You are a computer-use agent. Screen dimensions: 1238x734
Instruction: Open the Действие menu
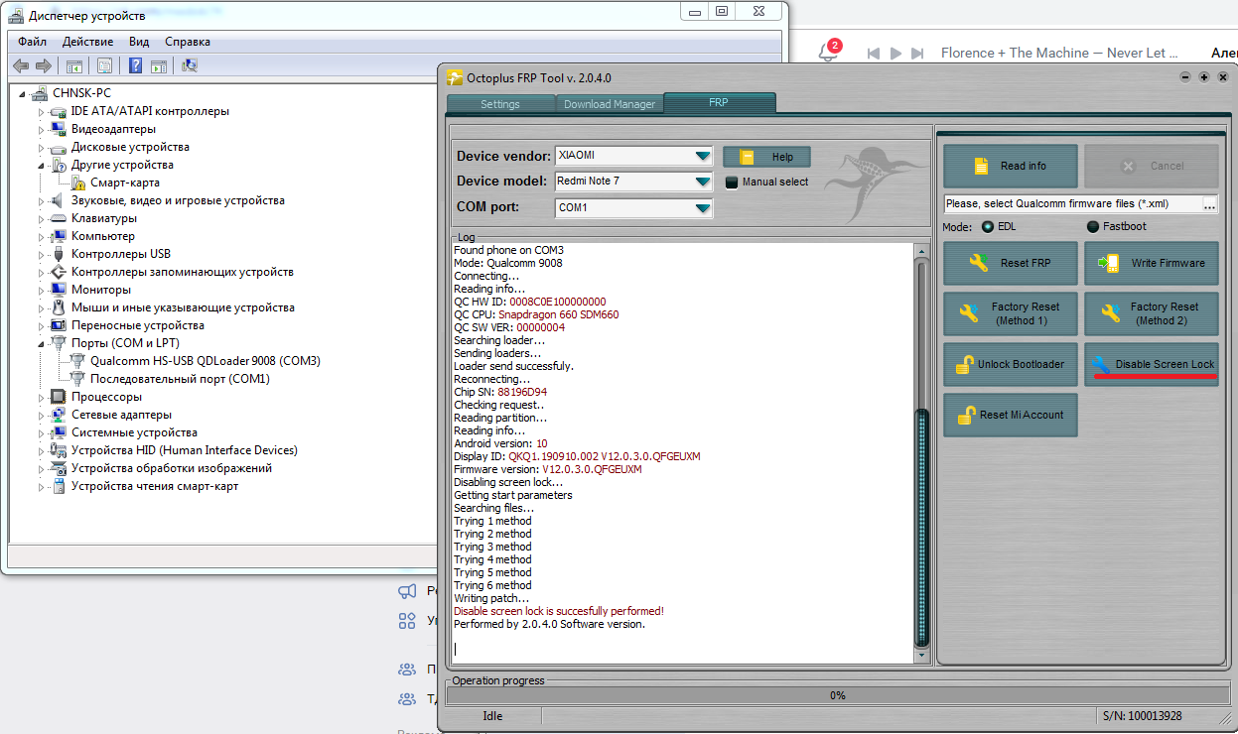tap(87, 42)
